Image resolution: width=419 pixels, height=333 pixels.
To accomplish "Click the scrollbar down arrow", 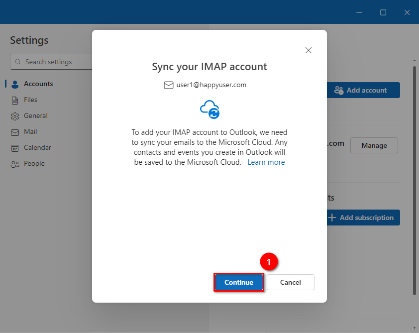I will 415,328.
